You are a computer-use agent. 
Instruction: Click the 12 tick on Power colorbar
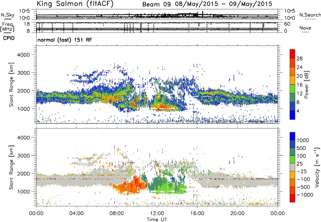[x=299, y=94]
